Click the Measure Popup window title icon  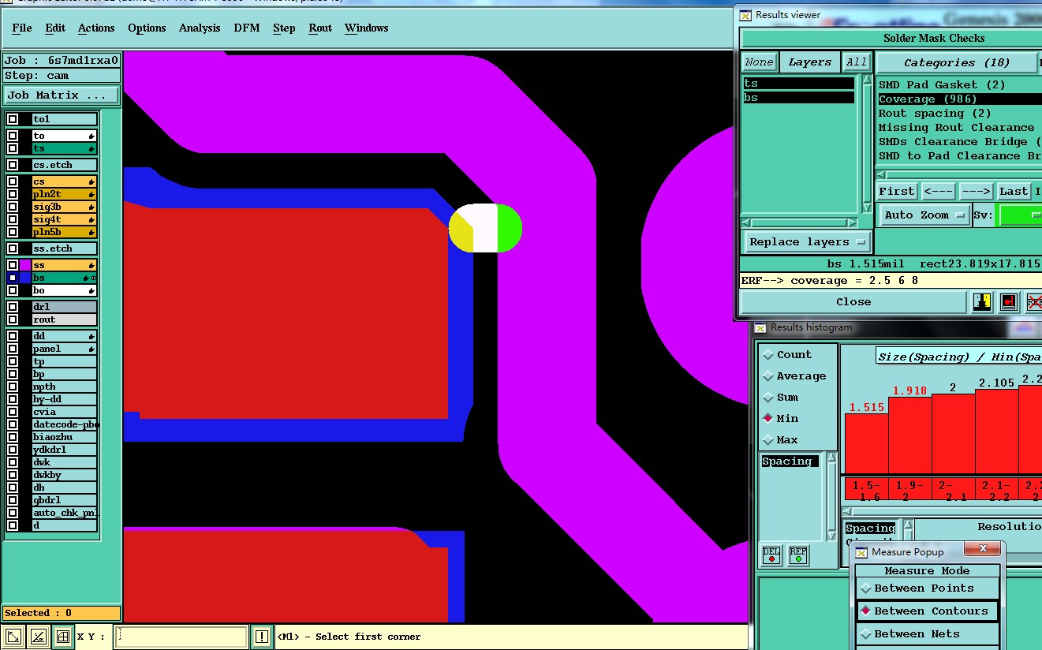pos(861,552)
